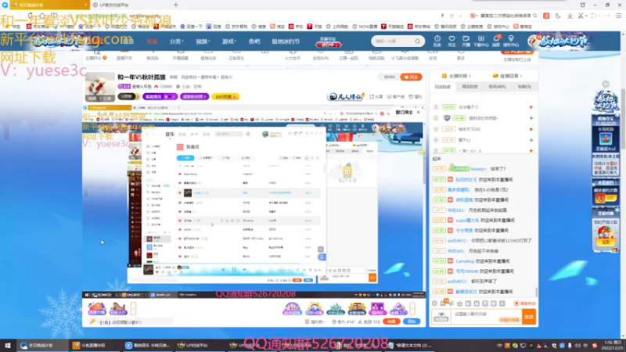Click the blue 背包 backpack button

coord(412,321)
